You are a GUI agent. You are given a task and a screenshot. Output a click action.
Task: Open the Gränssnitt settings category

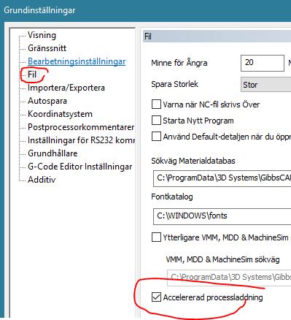47,48
